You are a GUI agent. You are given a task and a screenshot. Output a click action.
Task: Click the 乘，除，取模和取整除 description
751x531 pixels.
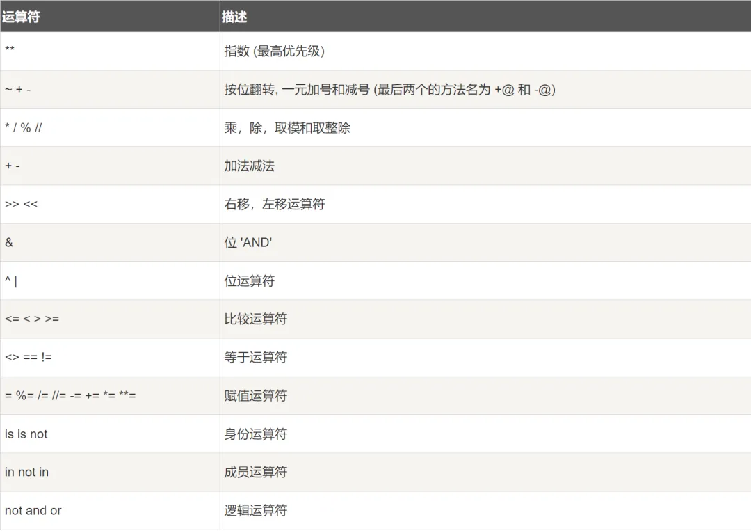tap(287, 128)
